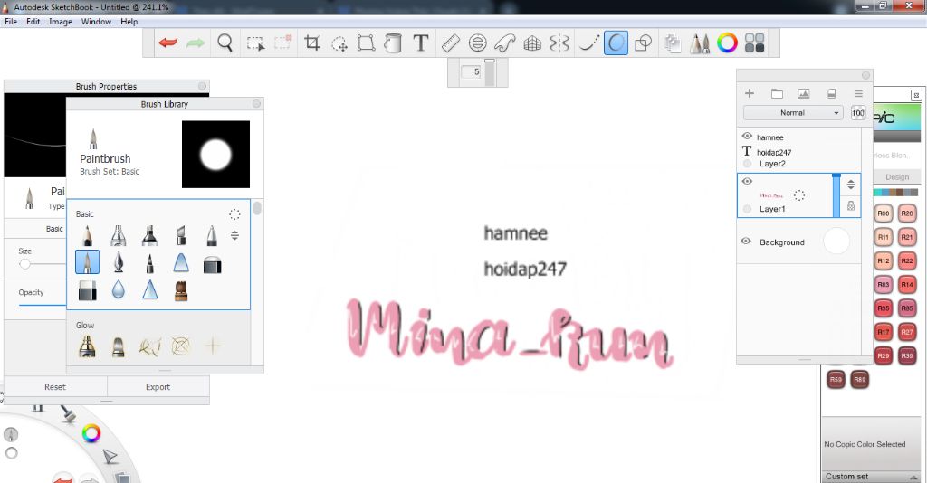
Task: Toggle the Layer1 radio circle
Action: coord(747,209)
